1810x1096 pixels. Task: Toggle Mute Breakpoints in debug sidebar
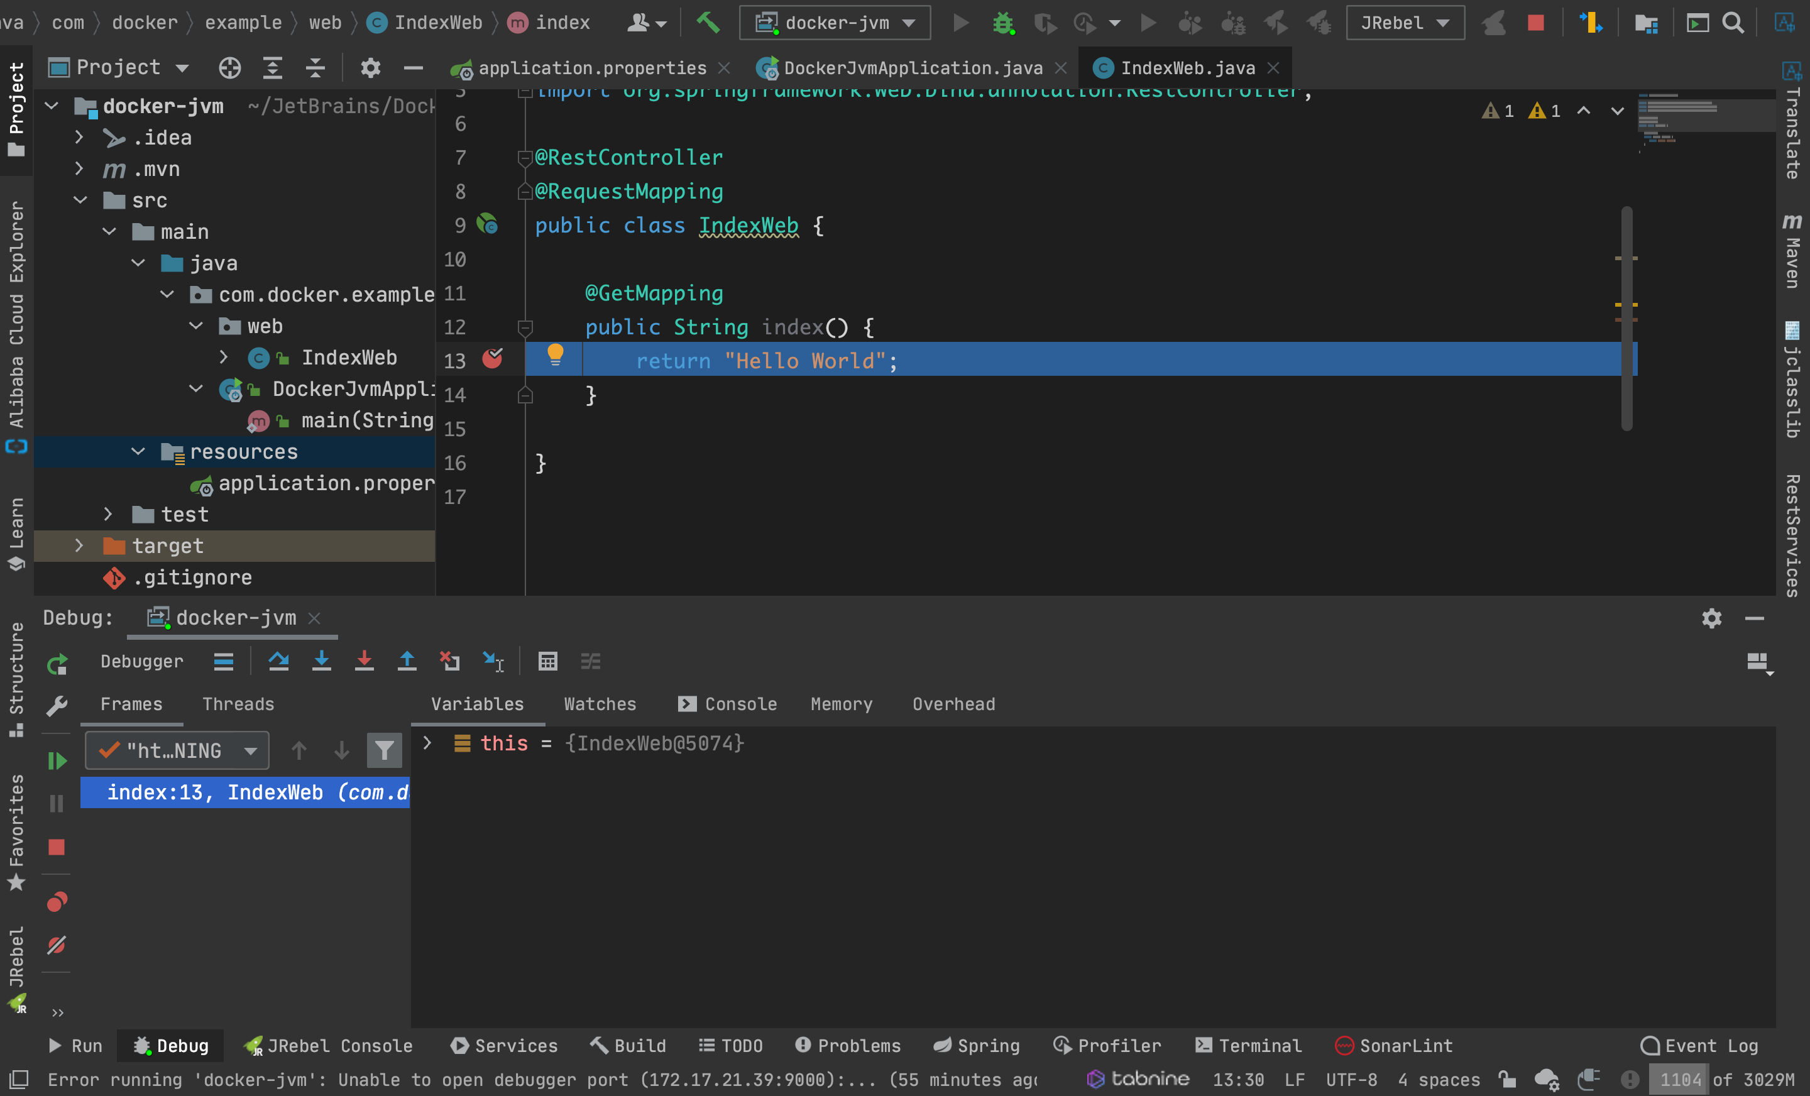click(x=57, y=944)
